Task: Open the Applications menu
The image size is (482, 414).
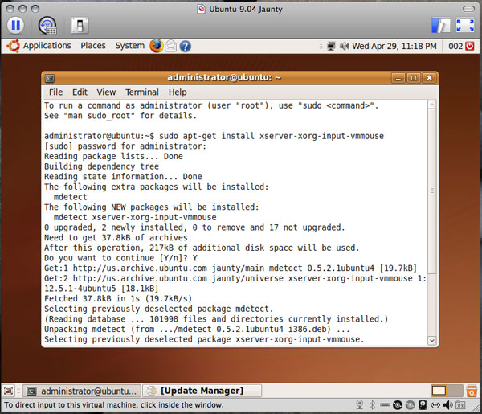Action: [47, 46]
